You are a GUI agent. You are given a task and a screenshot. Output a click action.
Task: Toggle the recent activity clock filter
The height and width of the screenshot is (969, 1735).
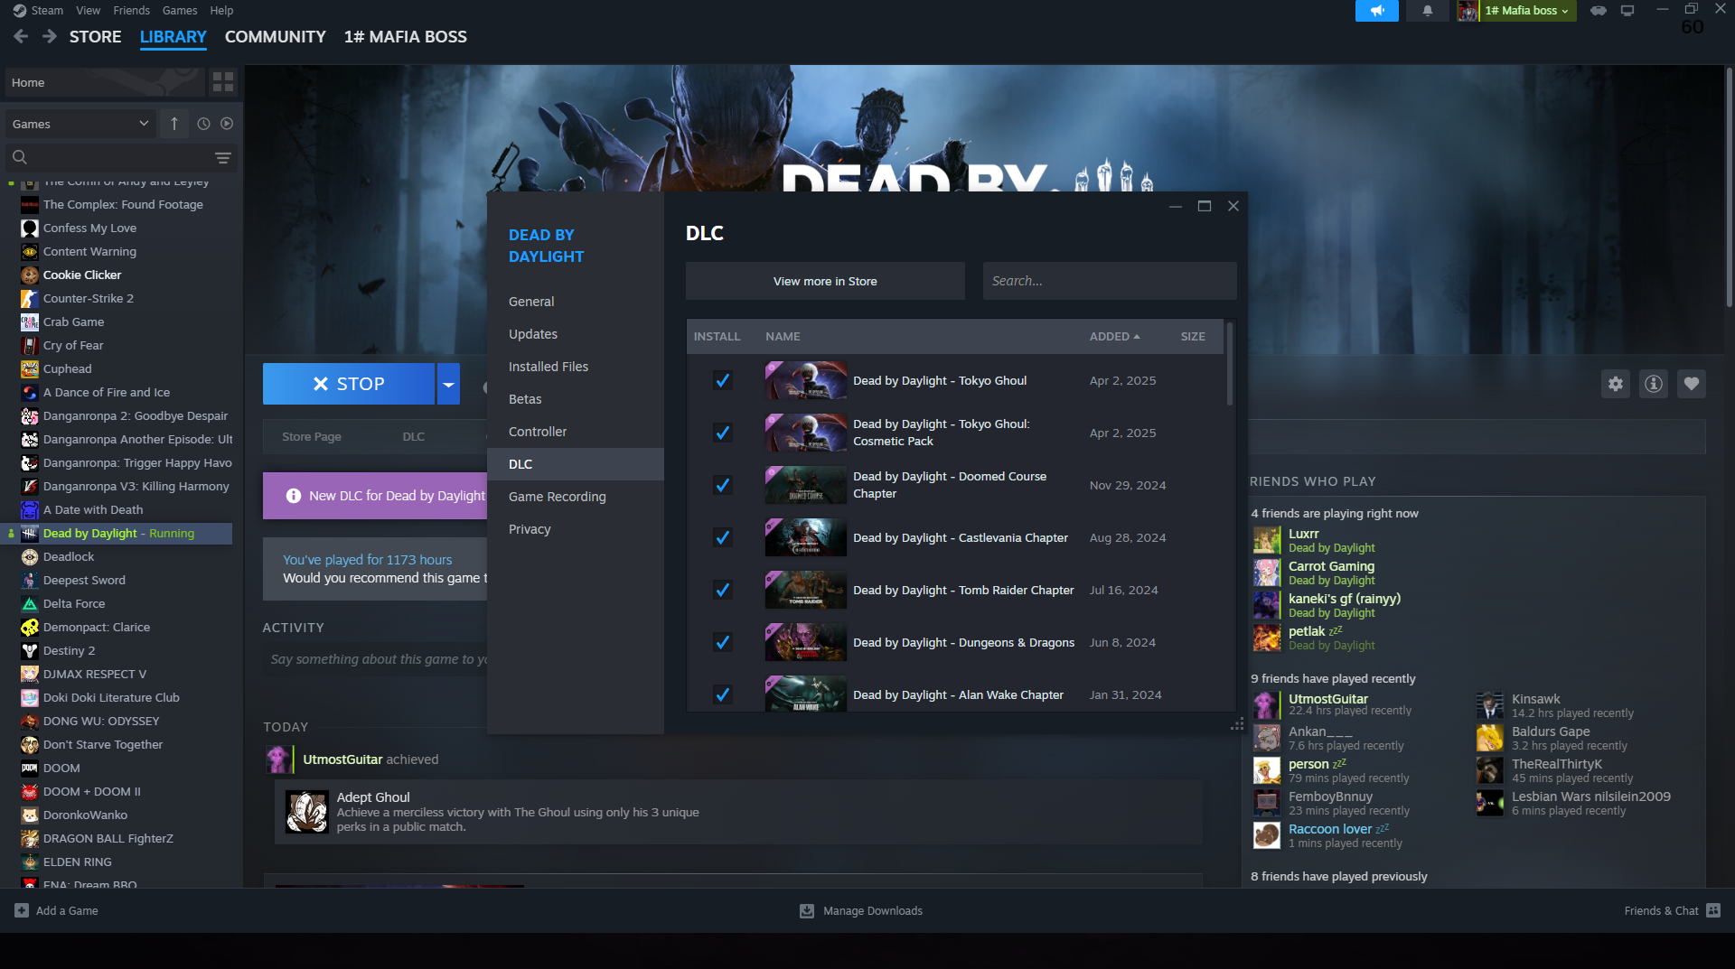click(x=203, y=124)
